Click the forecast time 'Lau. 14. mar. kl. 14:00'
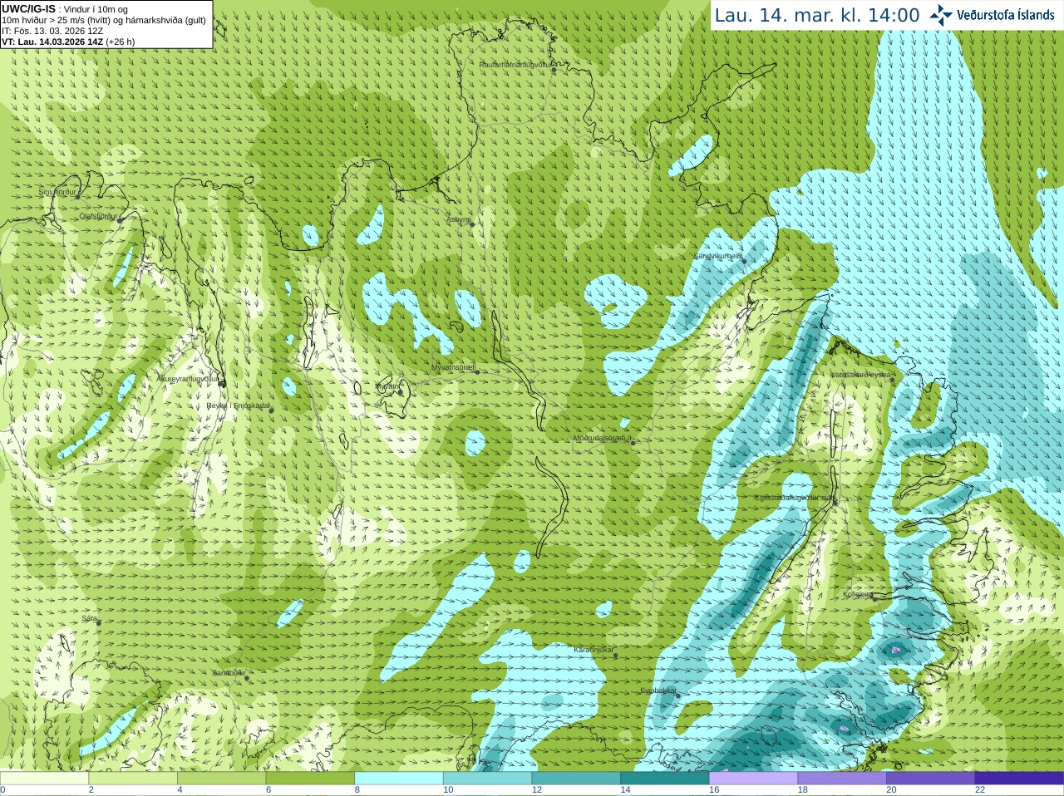Image resolution: width=1064 pixels, height=796 pixels. tap(817, 15)
